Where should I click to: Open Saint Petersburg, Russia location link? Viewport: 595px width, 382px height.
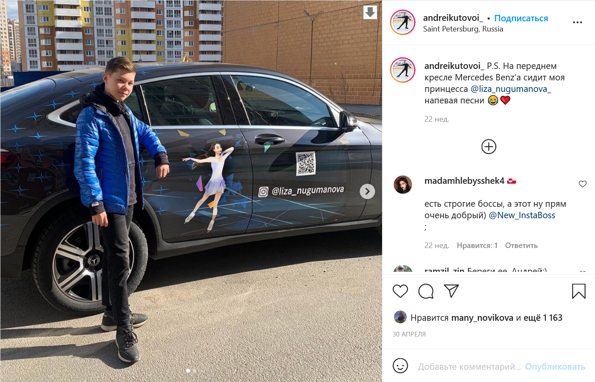click(463, 29)
